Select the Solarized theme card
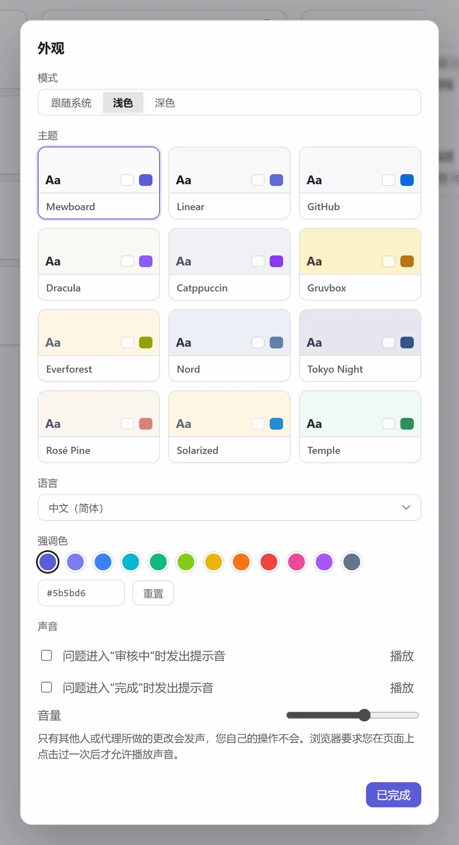459x845 pixels. [x=229, y=427]
